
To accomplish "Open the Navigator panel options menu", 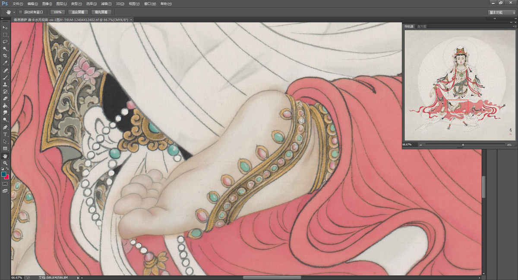I will click(x=514, y=27).
